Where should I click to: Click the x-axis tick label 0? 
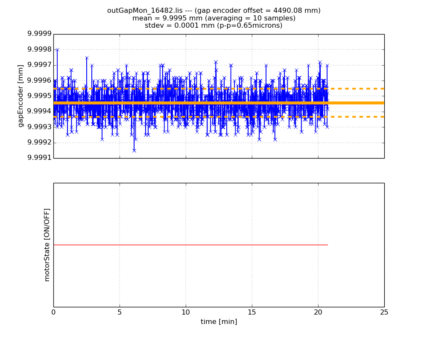pos(53,312)
